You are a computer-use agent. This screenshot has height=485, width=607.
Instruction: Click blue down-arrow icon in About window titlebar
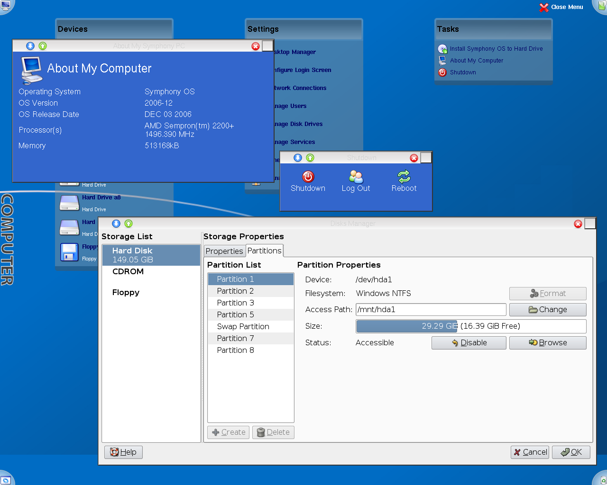point(30,46)
